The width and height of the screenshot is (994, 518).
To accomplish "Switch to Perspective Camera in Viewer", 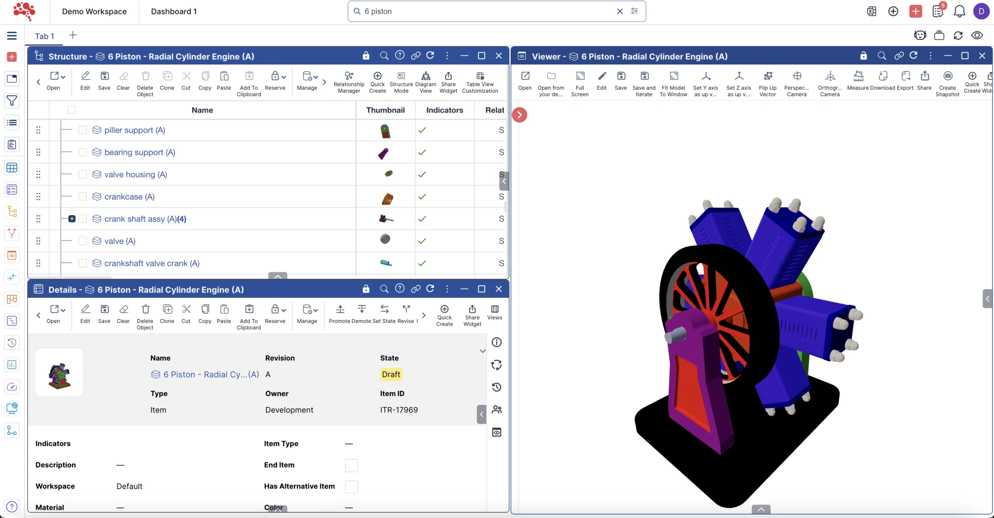I will pyautogui.click(x=796, y=77).
